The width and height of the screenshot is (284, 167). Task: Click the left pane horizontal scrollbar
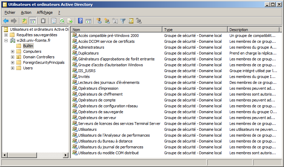pos(35,155)
